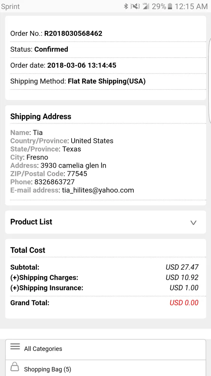Tap the battery icon in status bar

pos(170,6)
